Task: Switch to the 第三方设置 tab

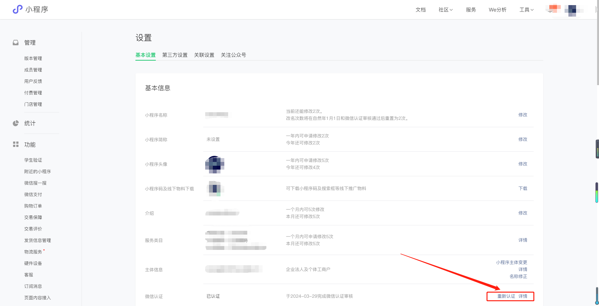Action: click(175, 55)
